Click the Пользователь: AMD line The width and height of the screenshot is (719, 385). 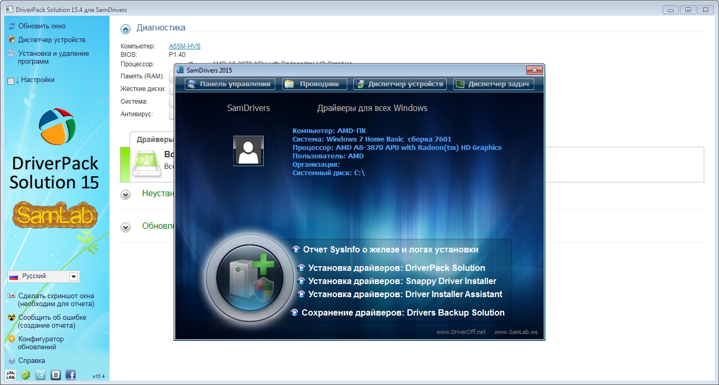pyautogui.click(x=328, y=156)
